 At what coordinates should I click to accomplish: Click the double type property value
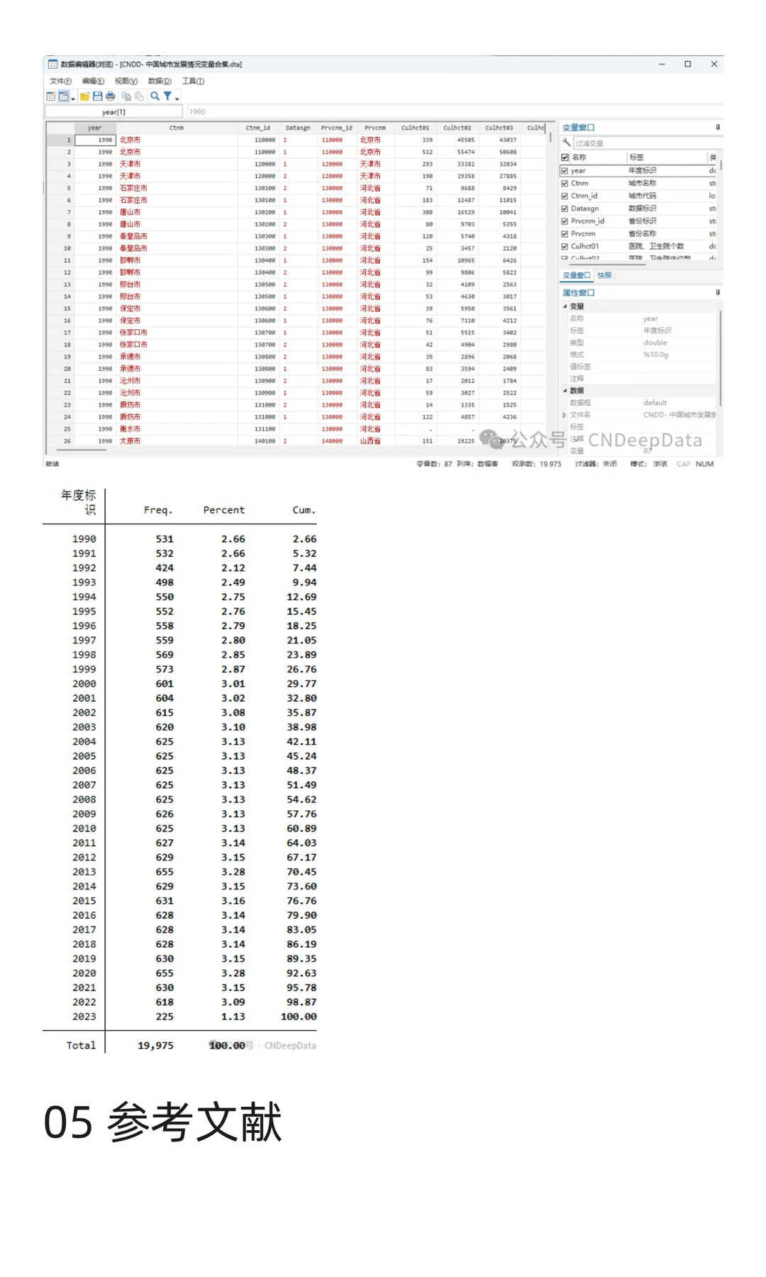(678, 343)
